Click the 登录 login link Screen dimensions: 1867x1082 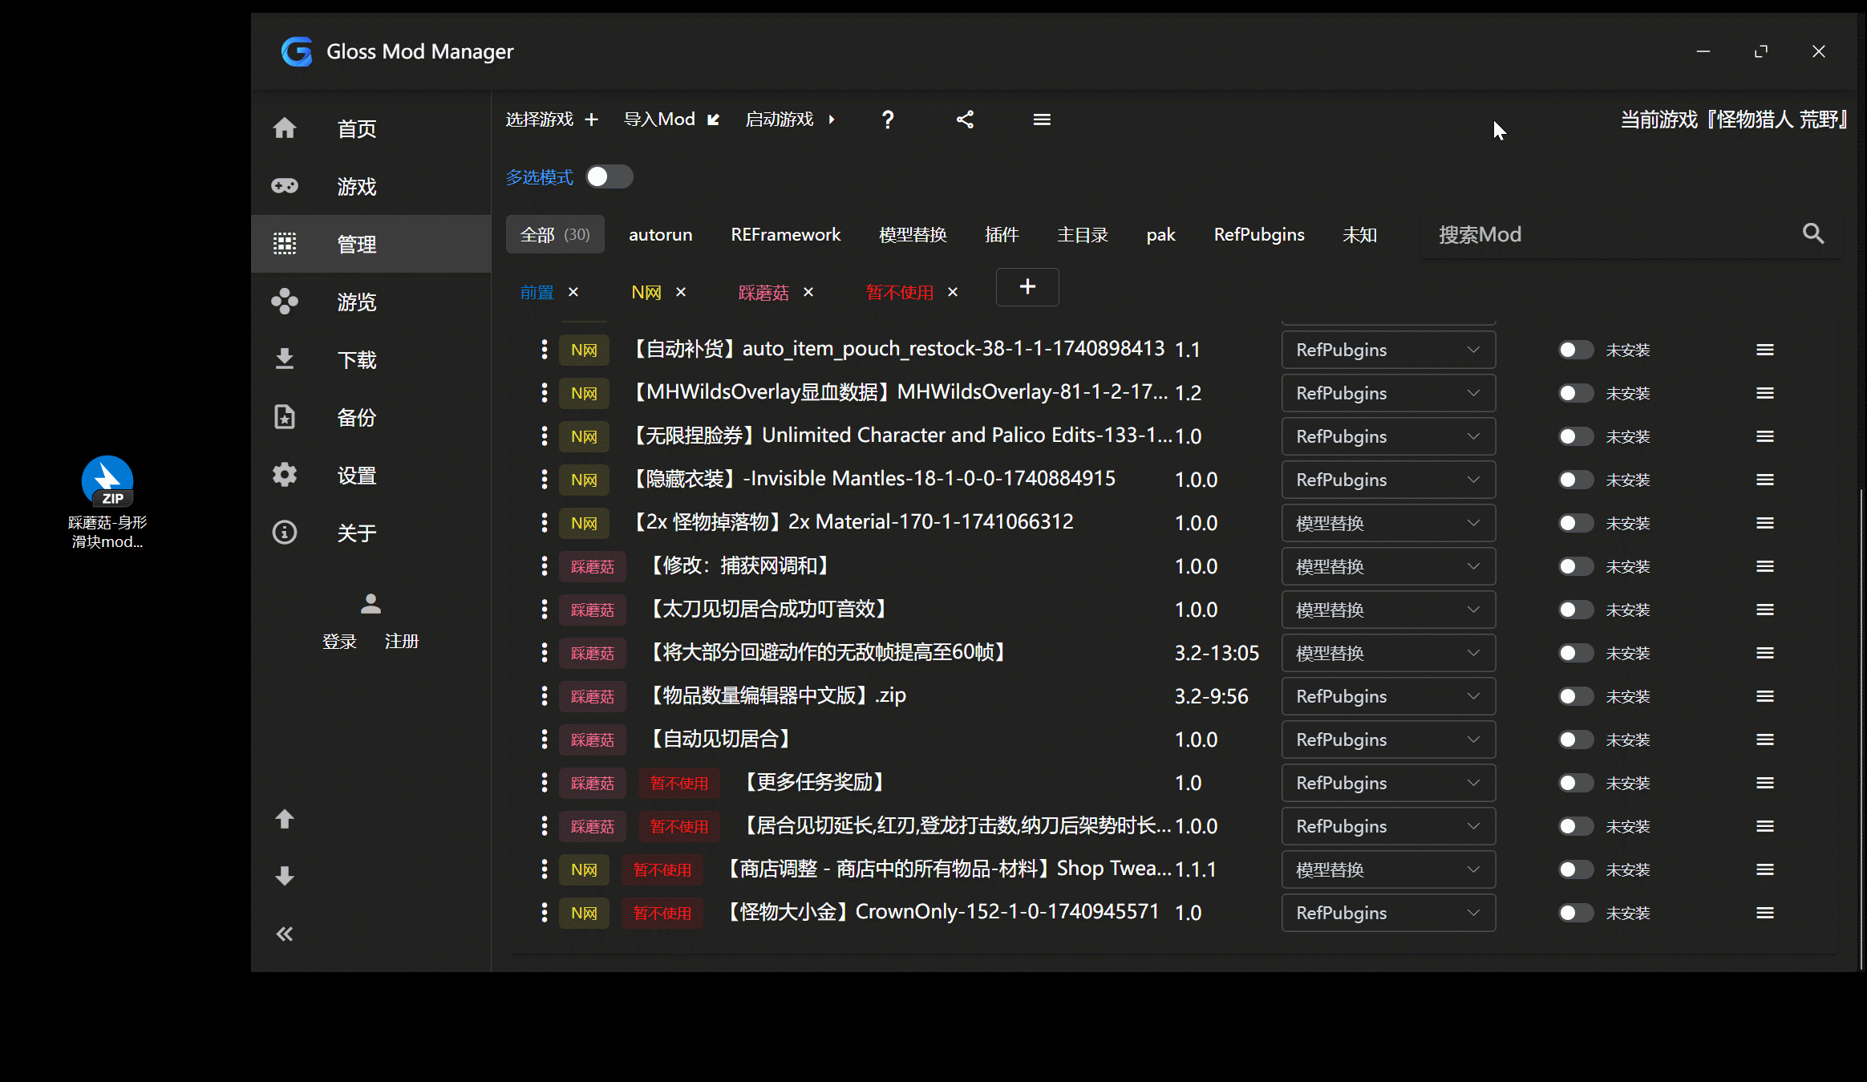[x=339, y=642]
